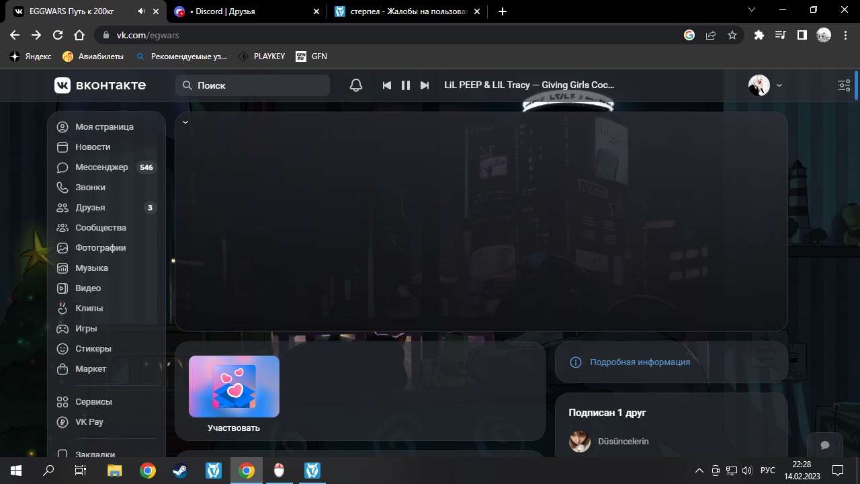This screenshot has height=484, width=860.
Task: Pause the playing Lil Peep track
Action: pyautogui.click(x=405, y=85)
